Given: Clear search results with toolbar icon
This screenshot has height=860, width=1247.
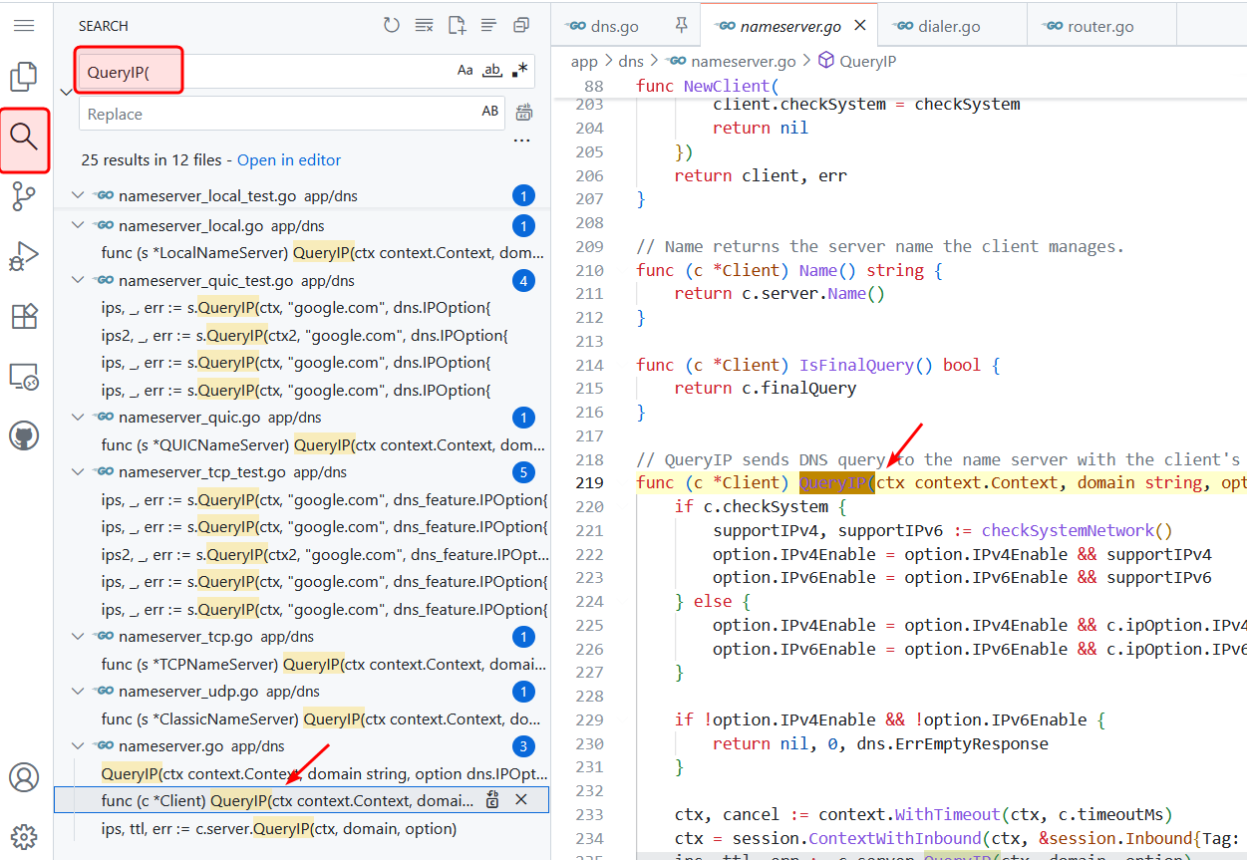Looking at the screenshot, I should [424, 26].
